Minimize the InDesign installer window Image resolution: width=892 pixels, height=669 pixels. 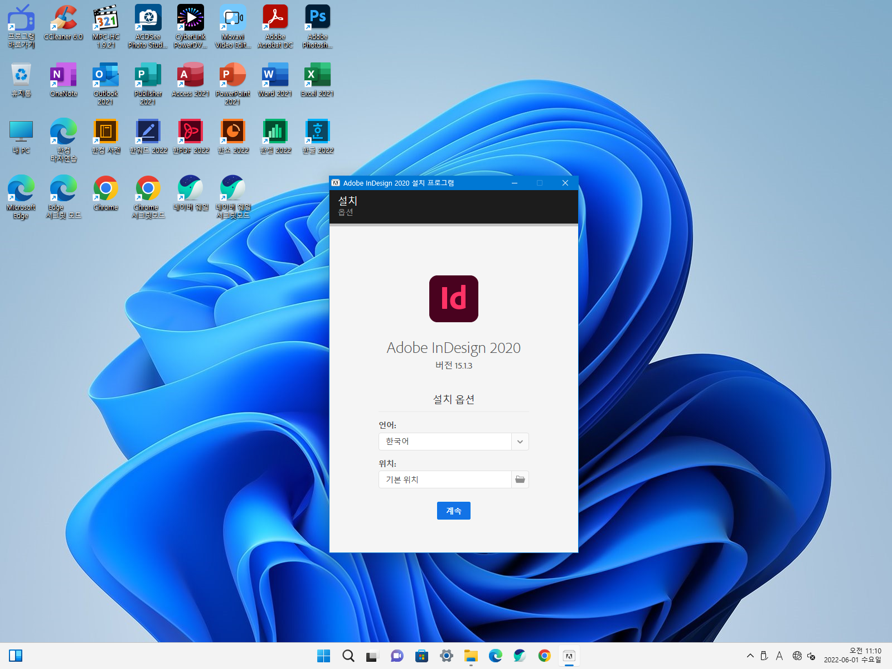pyautogui.click(x=515, y=183)
